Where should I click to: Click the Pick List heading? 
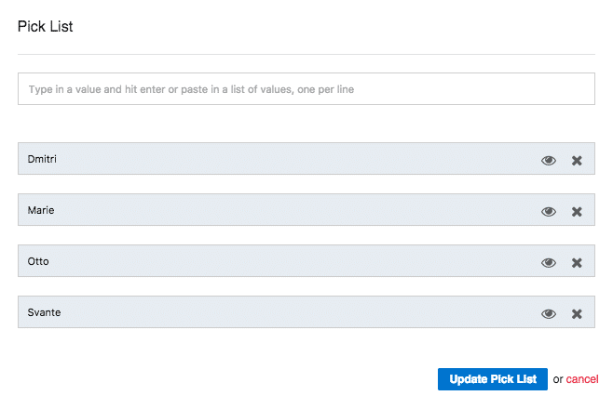pyautogui.click(x=46, y=27)
